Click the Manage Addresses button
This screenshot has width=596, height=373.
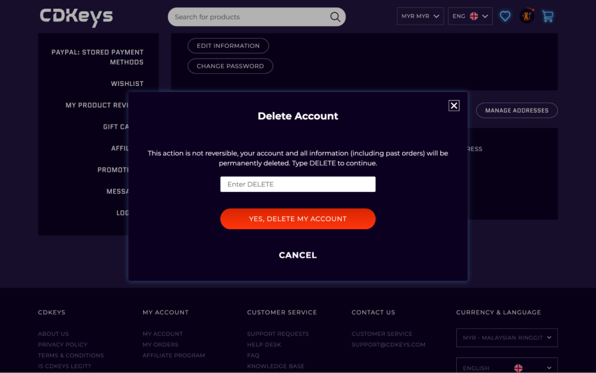coord(517,111)
